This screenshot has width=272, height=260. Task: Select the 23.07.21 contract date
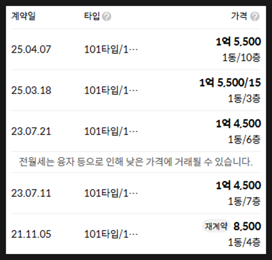coord(31,131)
